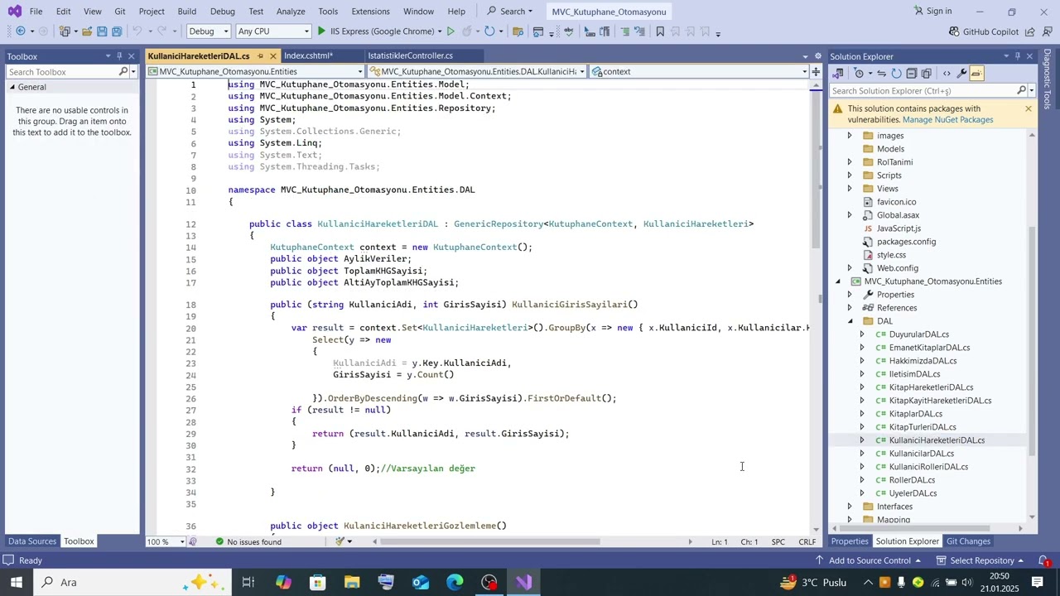This screenshot has height=596, width=1060.
Task: Switch to the IstatistiklerController.cs tab
Action: tap(411, 56)
